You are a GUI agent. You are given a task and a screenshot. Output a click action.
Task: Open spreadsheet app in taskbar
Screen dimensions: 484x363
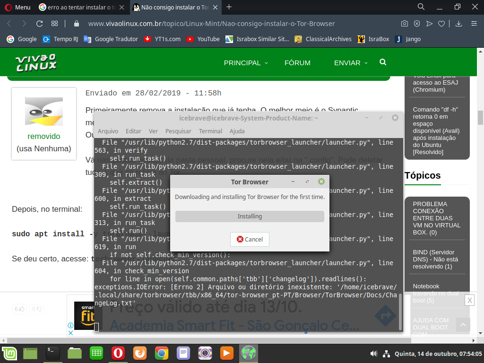[96, 354]
